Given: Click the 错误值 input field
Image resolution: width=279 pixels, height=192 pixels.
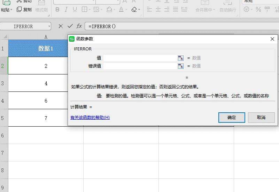Looking at the screenshot, I should [140, 66].
